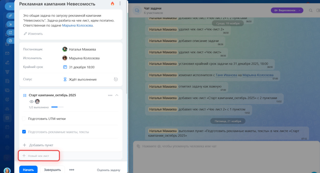
Task: Click the Марьяна Колоскова link in description
Action: [x=77, y=25]
